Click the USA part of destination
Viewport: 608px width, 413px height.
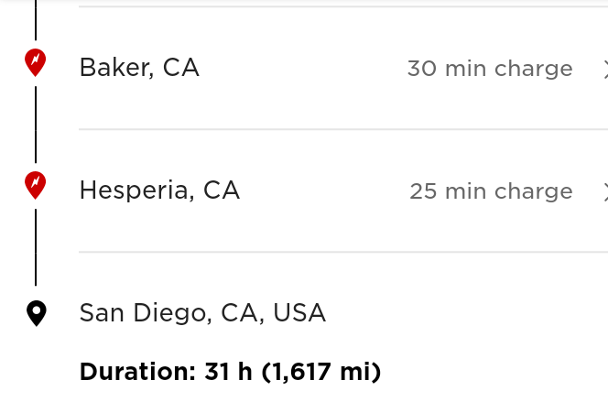pos(299,313)
